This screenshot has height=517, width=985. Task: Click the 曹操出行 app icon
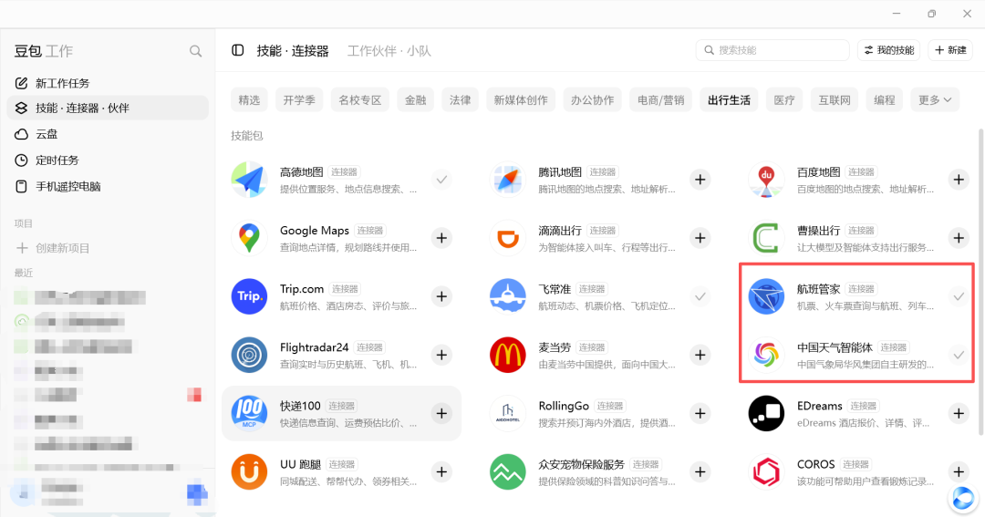pyautogui.click(x=766, y=238)
